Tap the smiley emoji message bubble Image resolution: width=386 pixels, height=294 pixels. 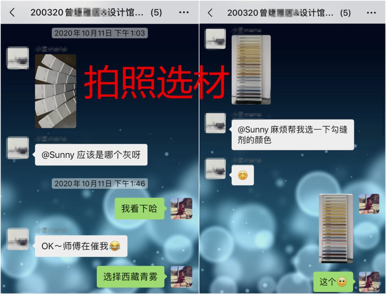point(243,175)
